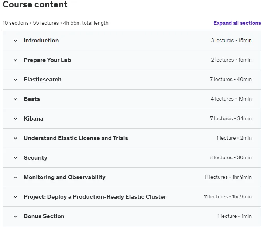Click '4 lectures • 19min' text
Viewport: 261px width, 227px height.
pos(231,99)
